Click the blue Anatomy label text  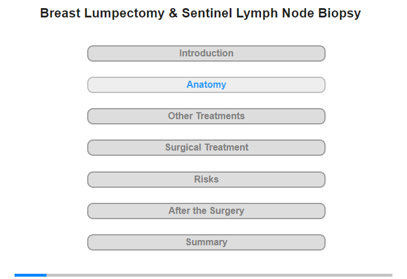pyautogui.click(x=206, y=85)
